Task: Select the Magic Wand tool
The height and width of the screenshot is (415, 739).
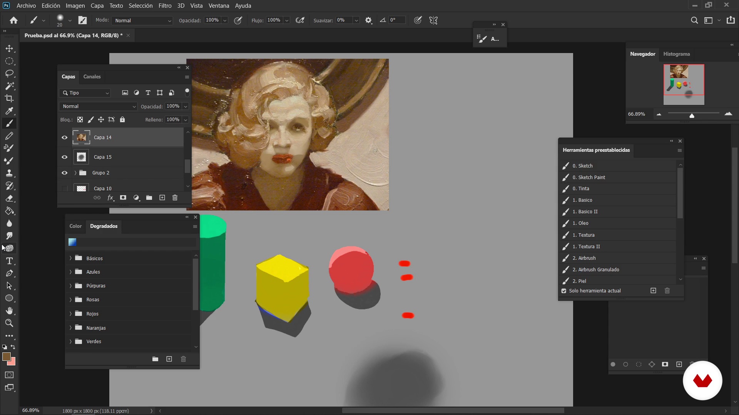Action: pyautogui.click(x=9, y=86)
